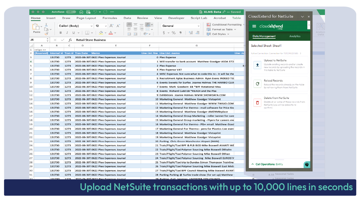
Task: Click the Increase Indent icon
Action: 135,34
